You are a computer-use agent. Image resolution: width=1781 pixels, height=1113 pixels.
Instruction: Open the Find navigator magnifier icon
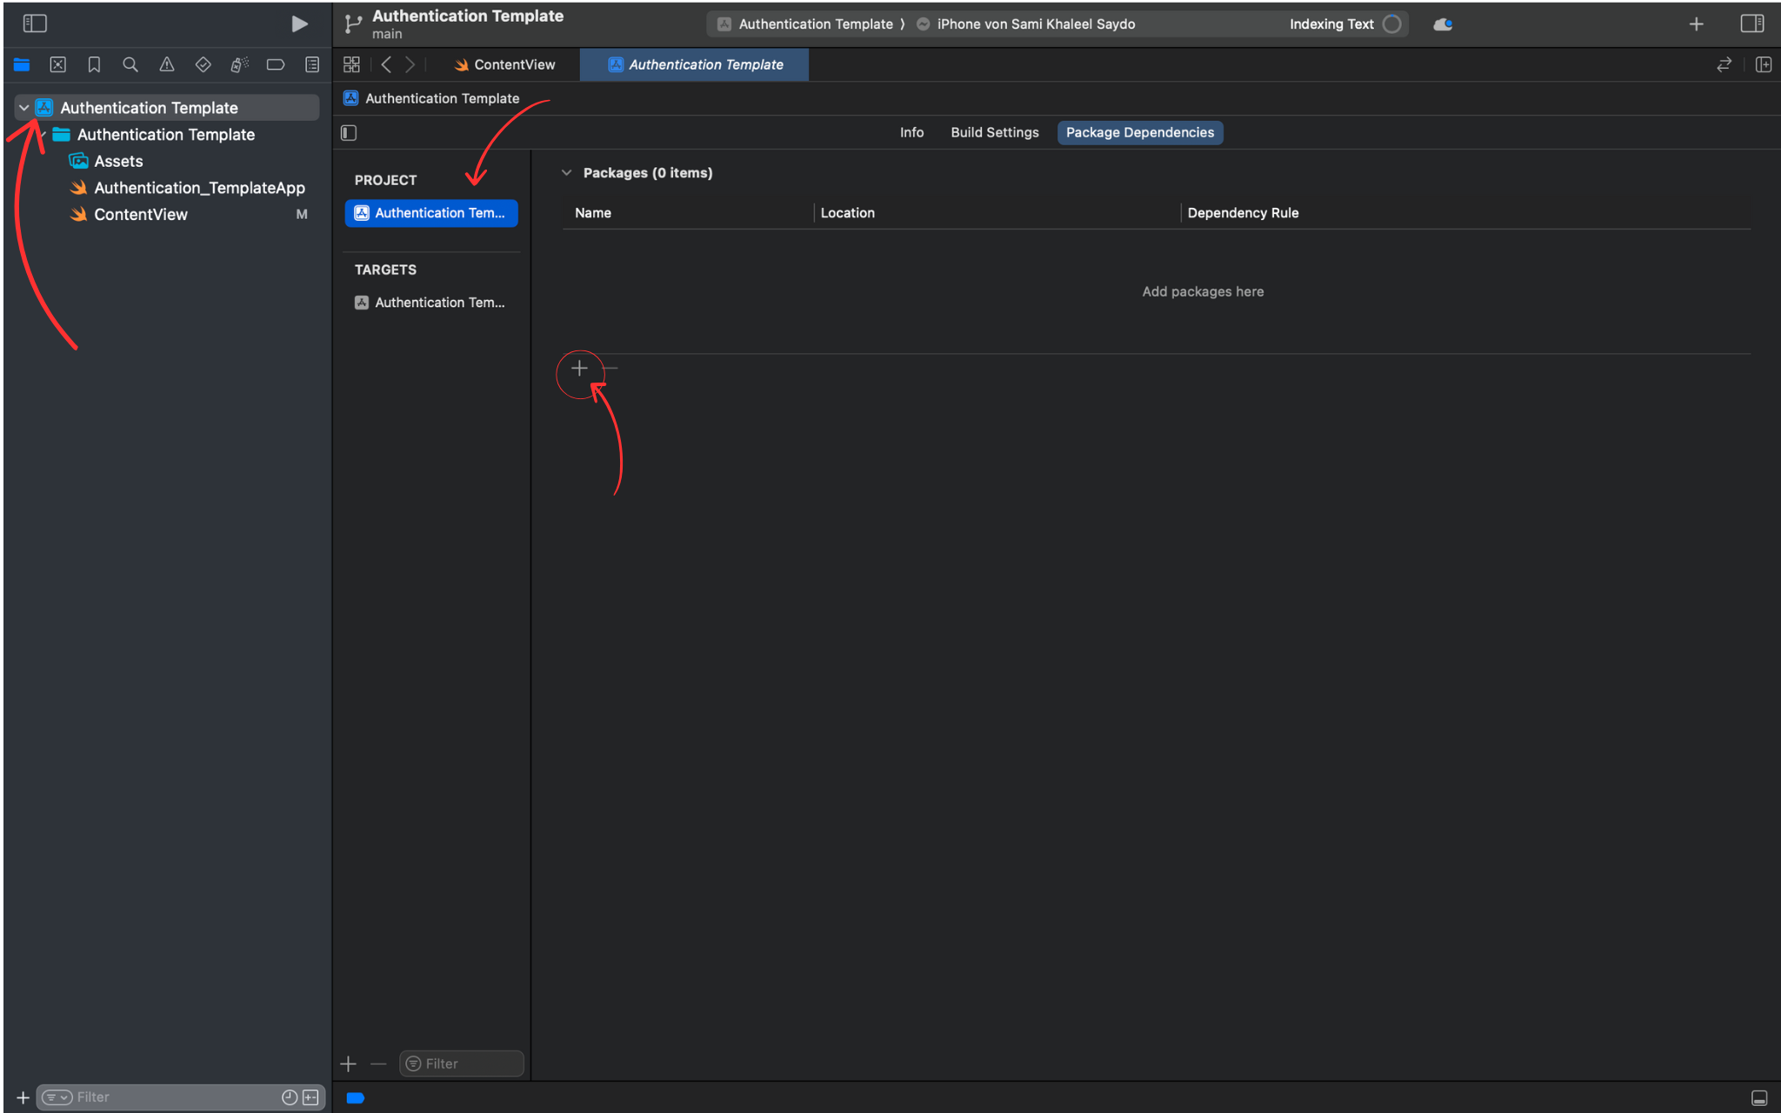pyautogui.click(x=130, y=64)
